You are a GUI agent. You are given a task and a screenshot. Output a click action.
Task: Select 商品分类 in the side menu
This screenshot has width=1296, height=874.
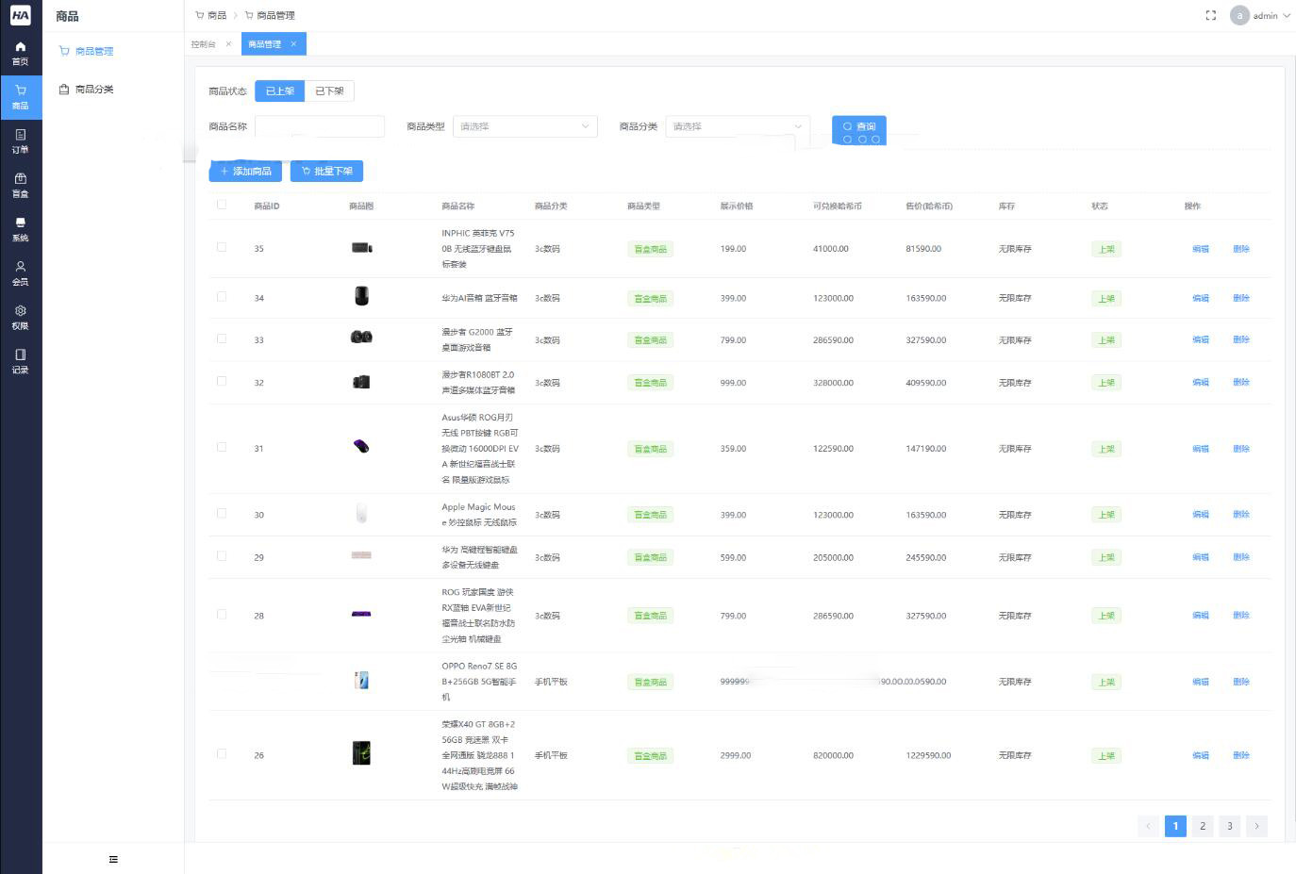tap(94, 90)
